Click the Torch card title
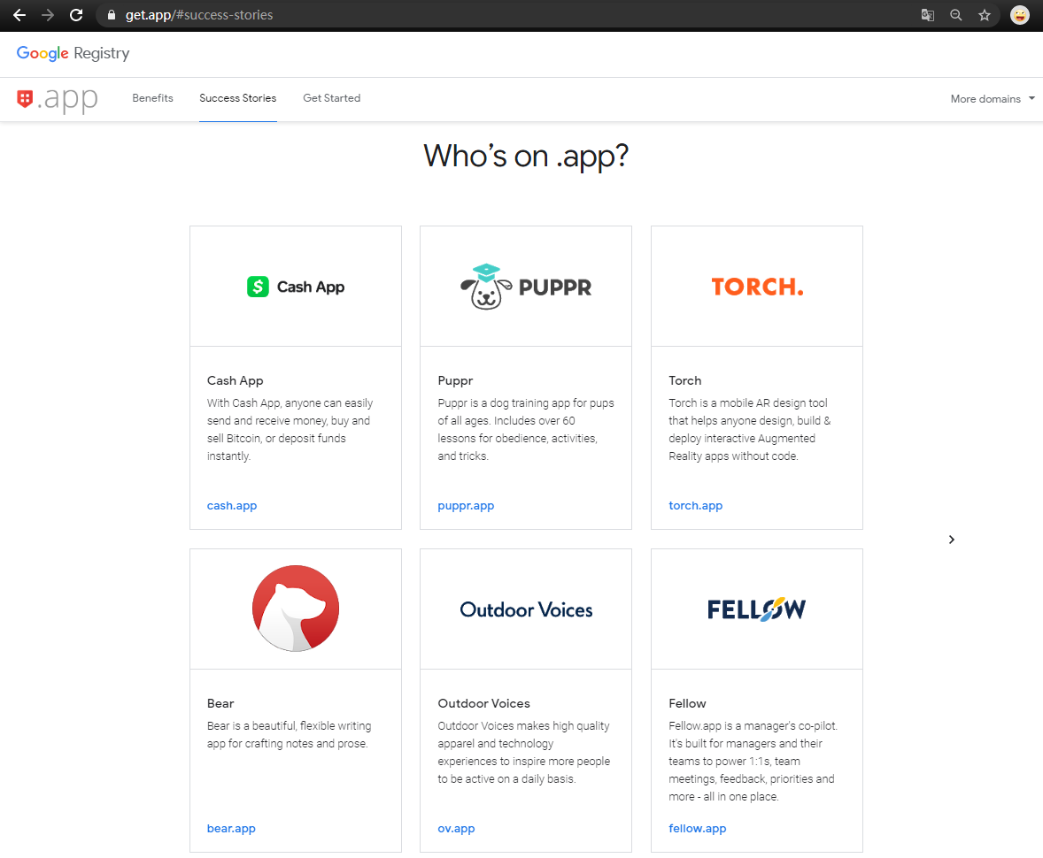 pyautogui.click(x=684, y=381)
